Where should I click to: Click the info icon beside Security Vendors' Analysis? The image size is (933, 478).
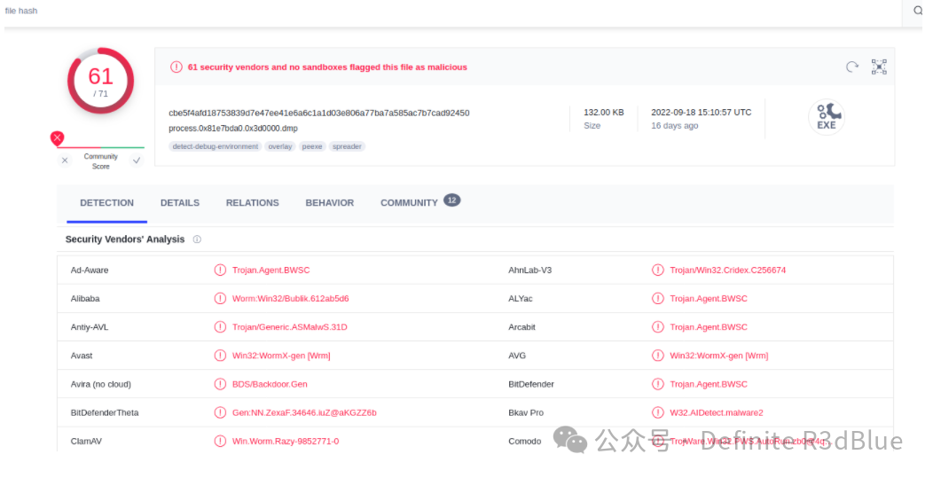(197, 239)
